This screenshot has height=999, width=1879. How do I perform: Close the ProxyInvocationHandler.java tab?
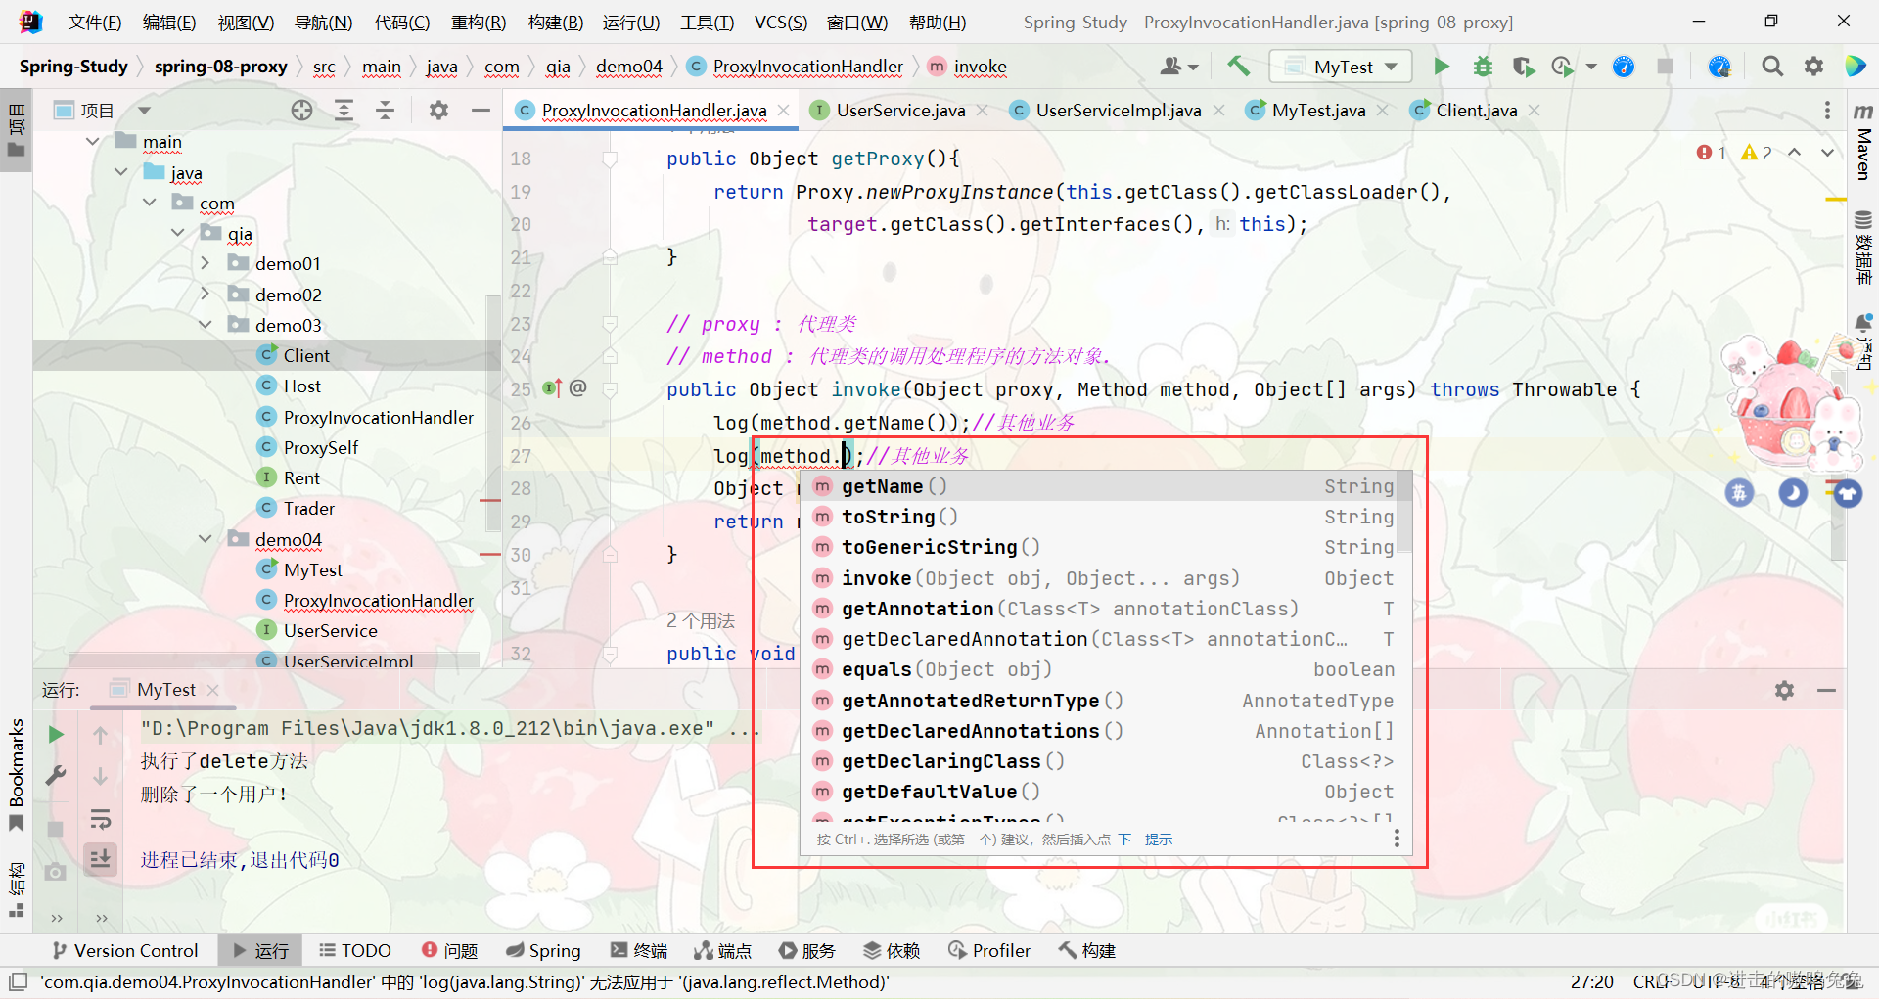(x=784, y=110)
